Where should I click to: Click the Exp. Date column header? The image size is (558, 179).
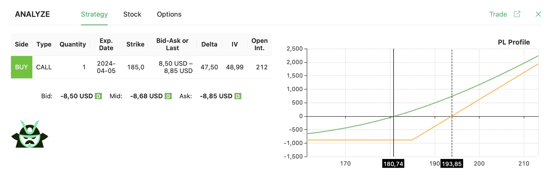(x=106, y=44)
